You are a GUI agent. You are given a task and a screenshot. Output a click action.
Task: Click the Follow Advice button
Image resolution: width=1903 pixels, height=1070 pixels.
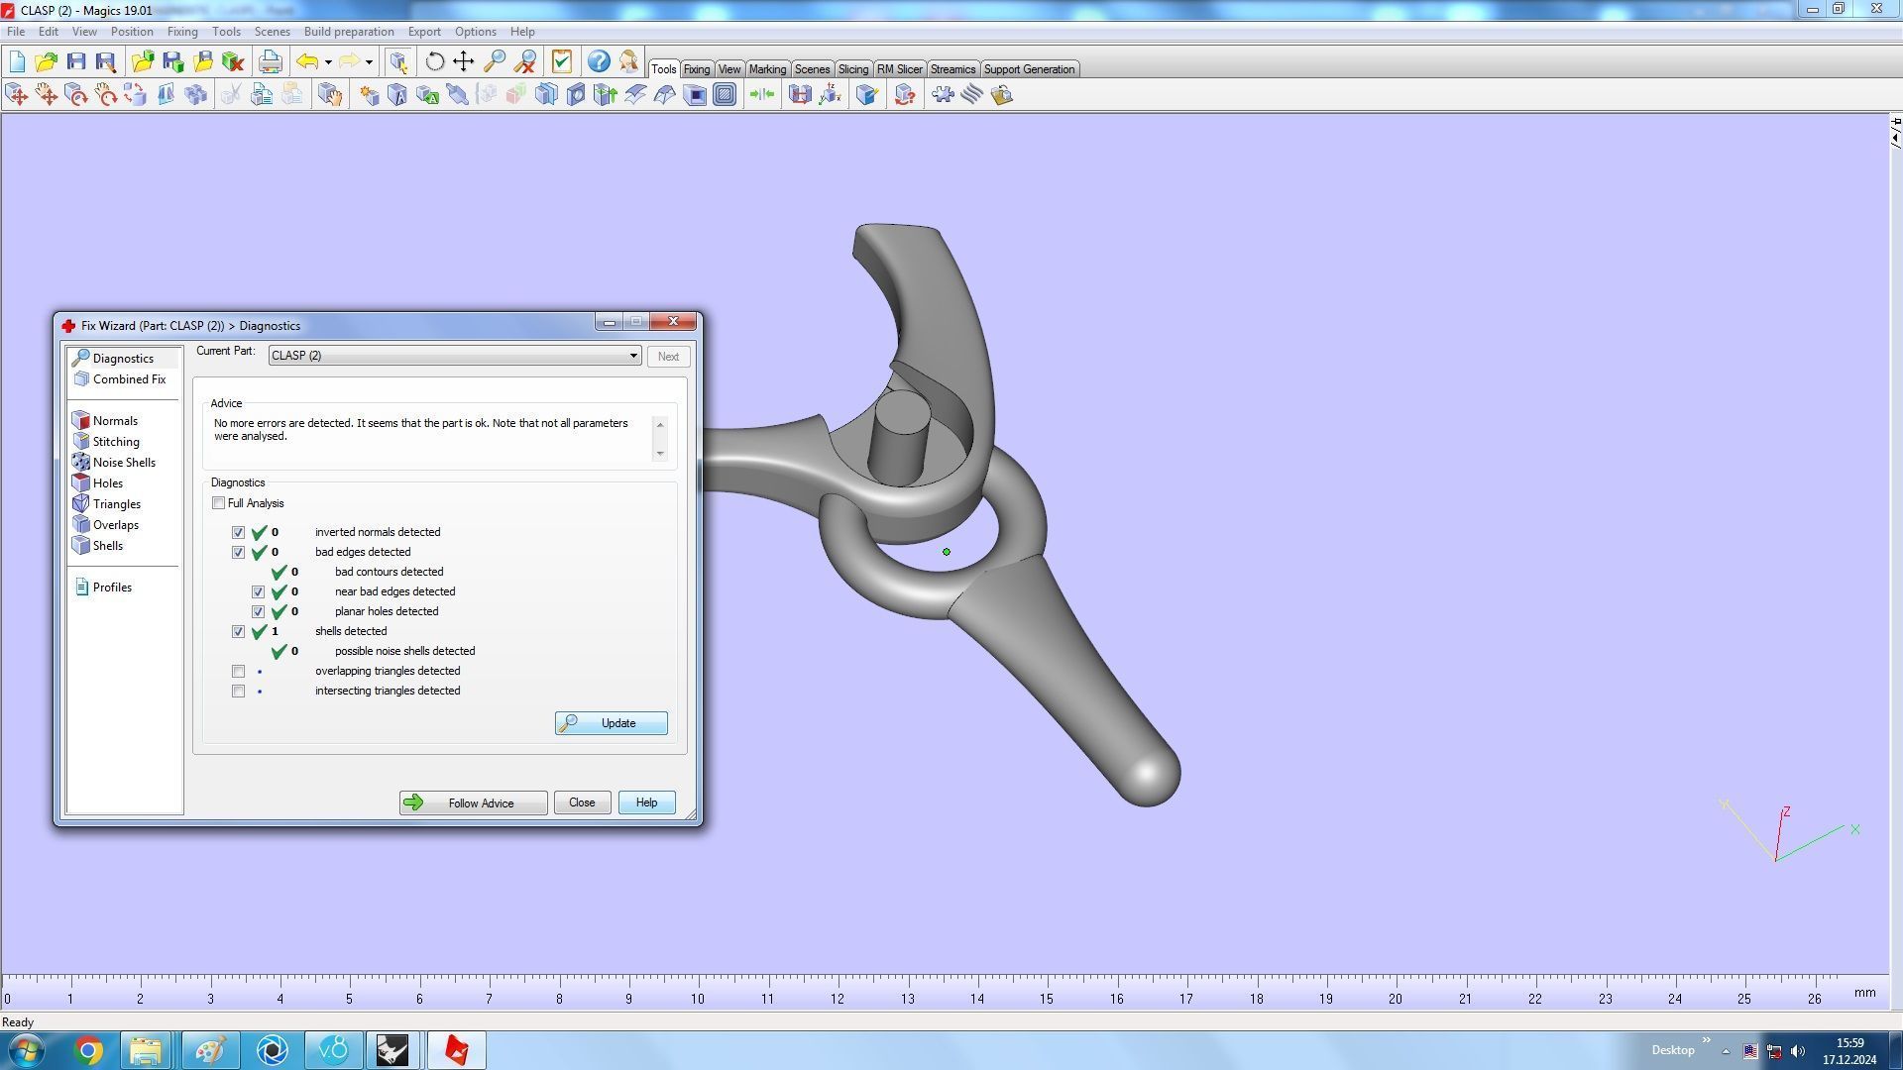(x=473, y=803)
